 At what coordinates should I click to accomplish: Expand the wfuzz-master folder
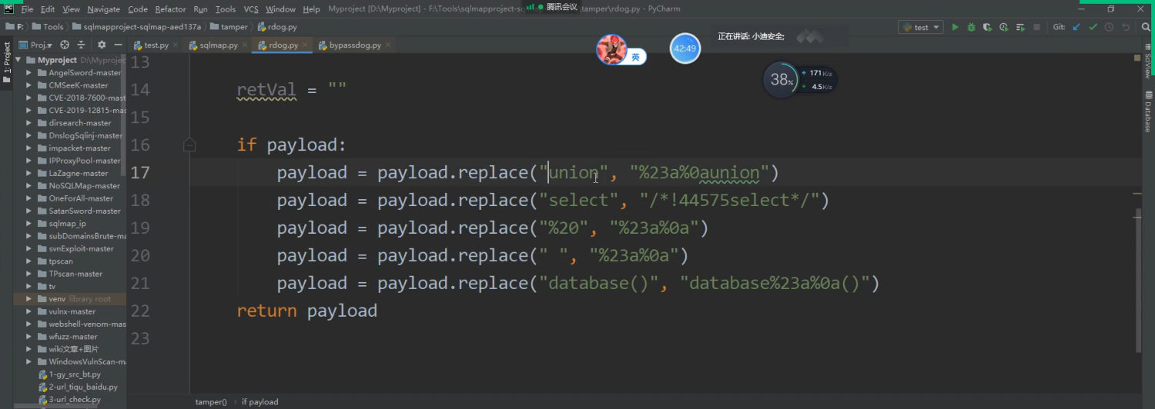[x=28, y=336]
